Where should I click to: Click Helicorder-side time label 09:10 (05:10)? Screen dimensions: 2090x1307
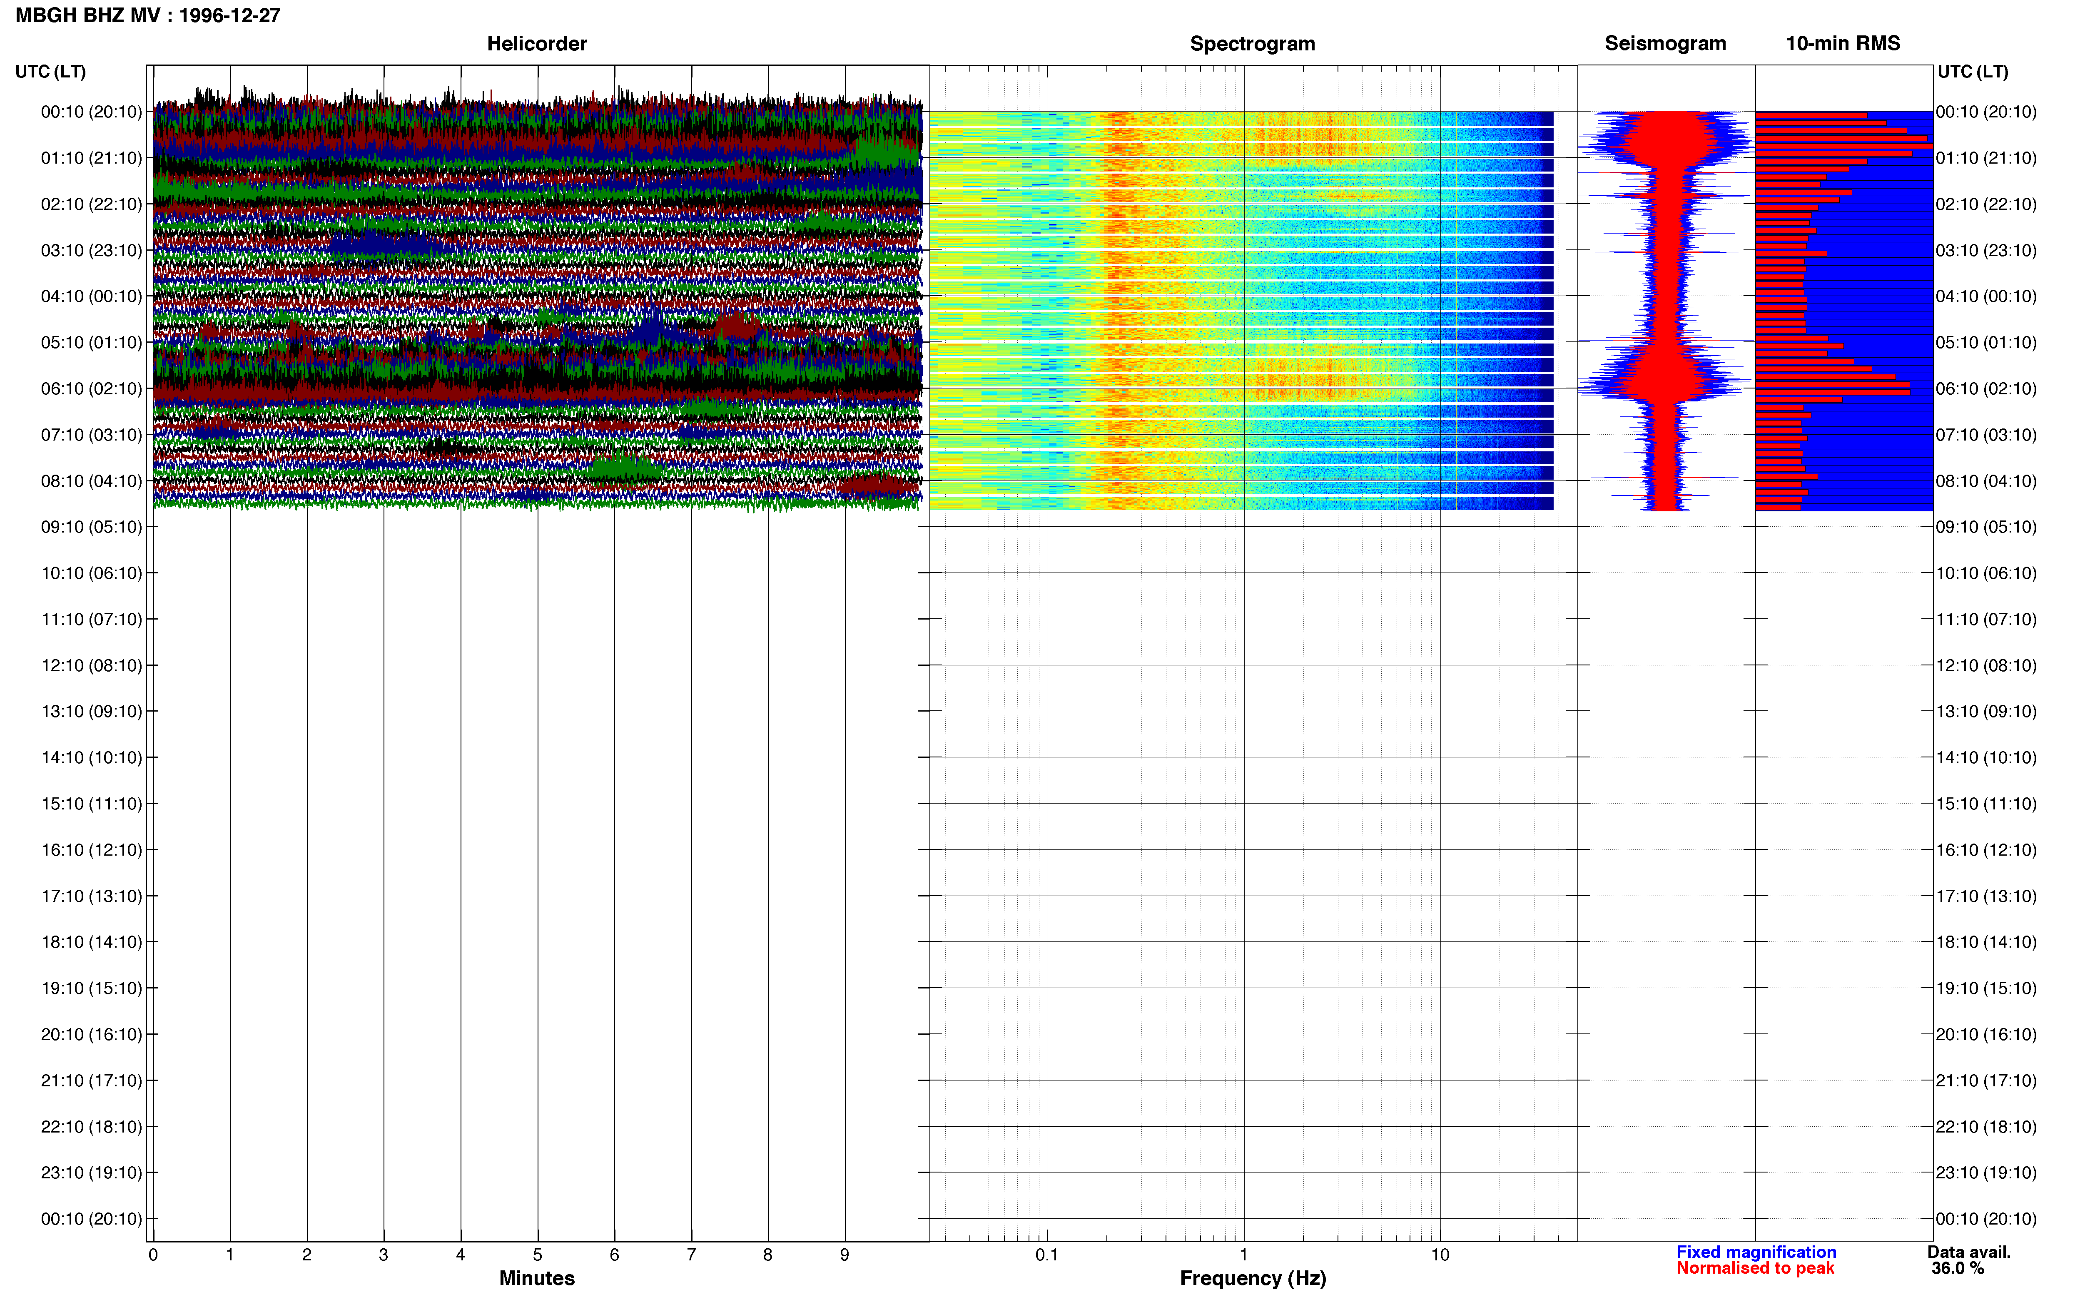coord(92,527)
